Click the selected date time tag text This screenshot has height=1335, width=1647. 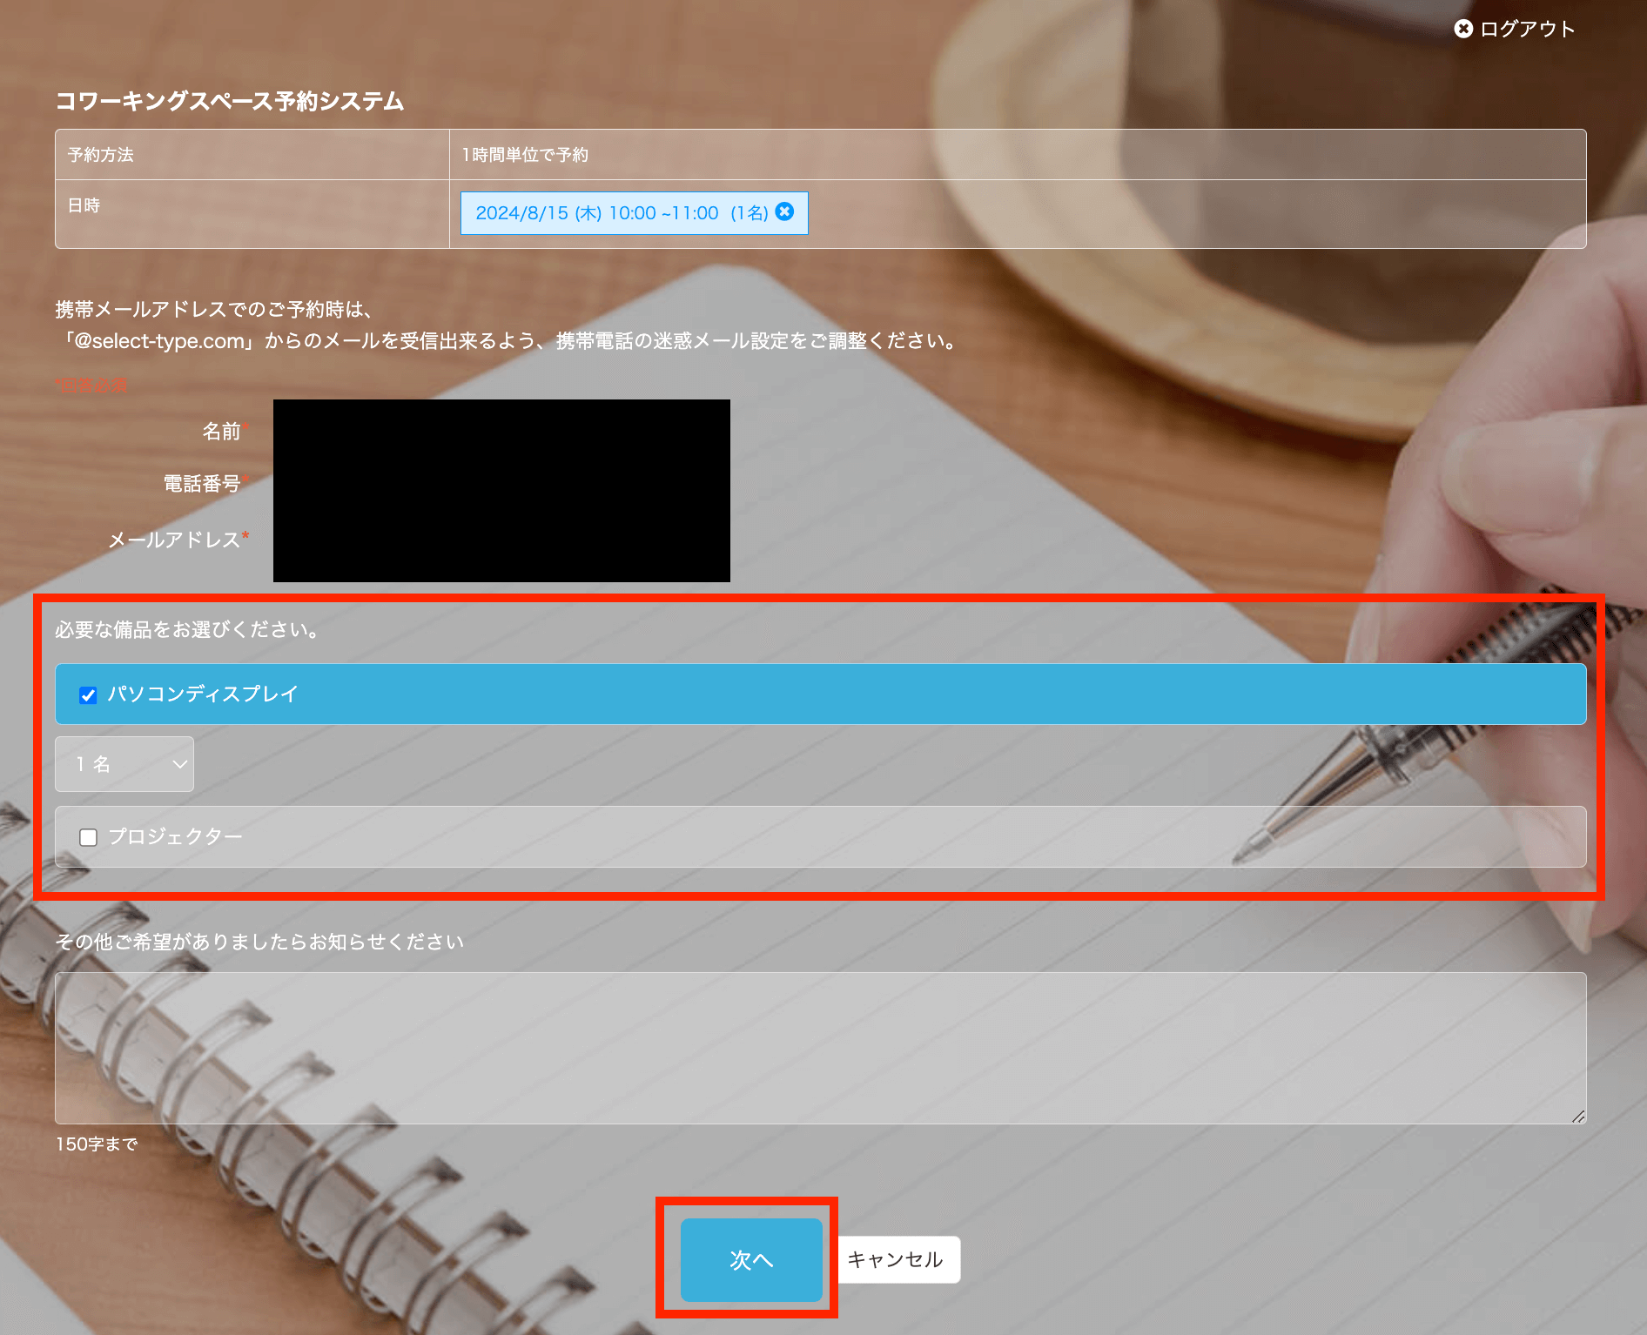621,213
